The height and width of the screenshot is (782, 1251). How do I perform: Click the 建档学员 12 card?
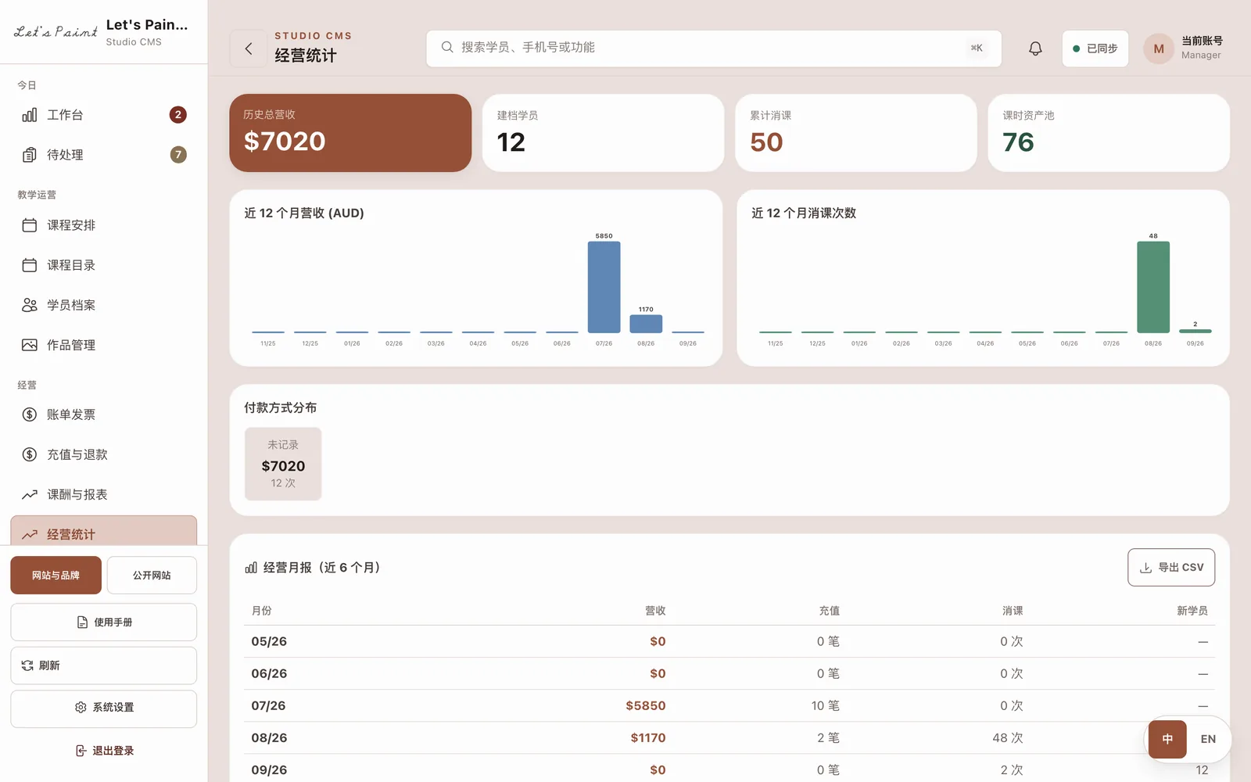point(603,133)
